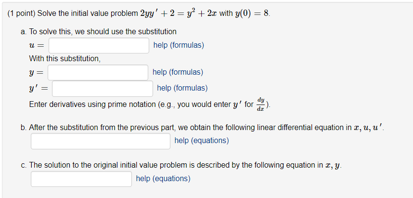Click the 'c. The solution to the original' text
The width and height of the screenshot is (413, 198).
click(182, 166)
